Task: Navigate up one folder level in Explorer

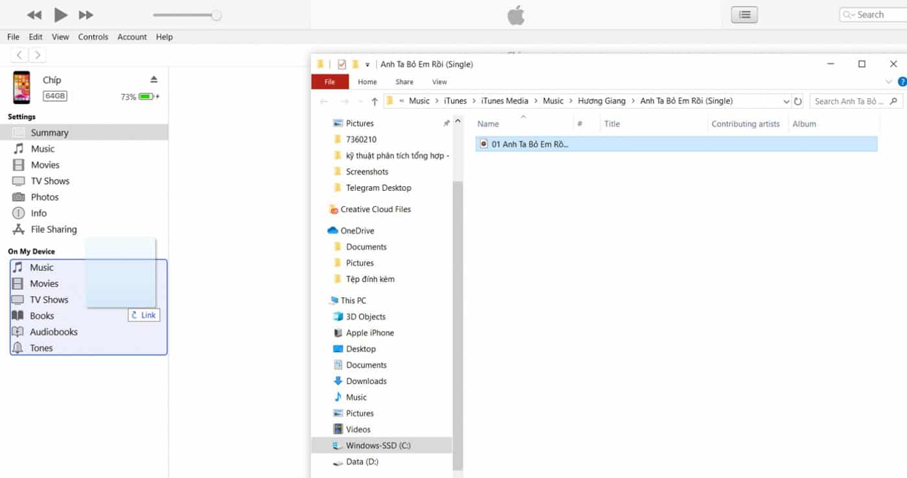Action: click(374, 101)
